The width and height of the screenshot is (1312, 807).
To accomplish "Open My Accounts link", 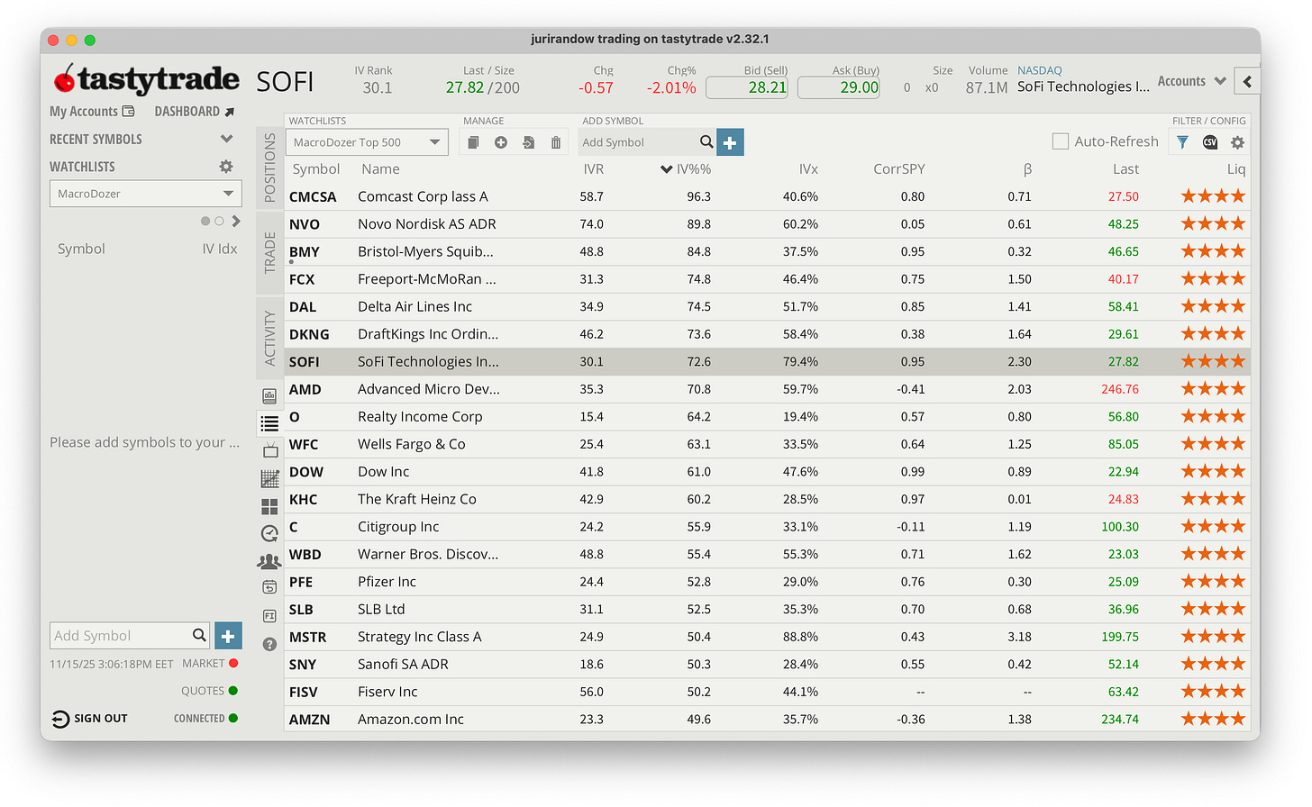I will coord(92,112).
